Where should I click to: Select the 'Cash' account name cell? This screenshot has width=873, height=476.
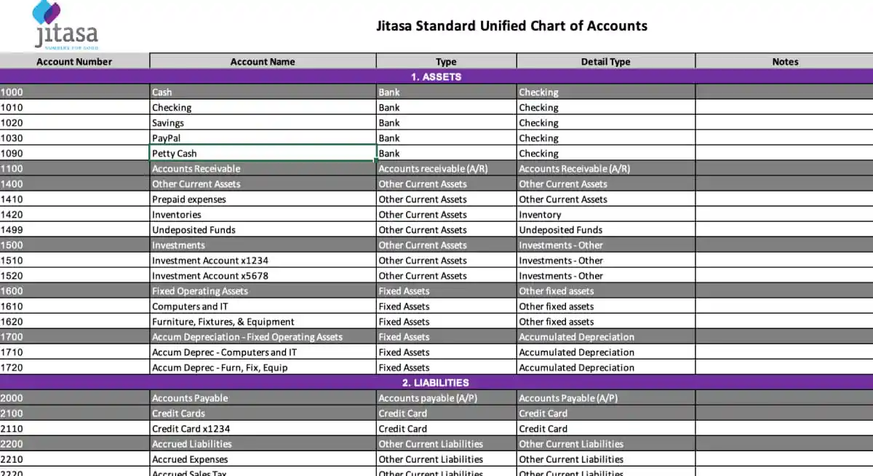coord(263,92)
